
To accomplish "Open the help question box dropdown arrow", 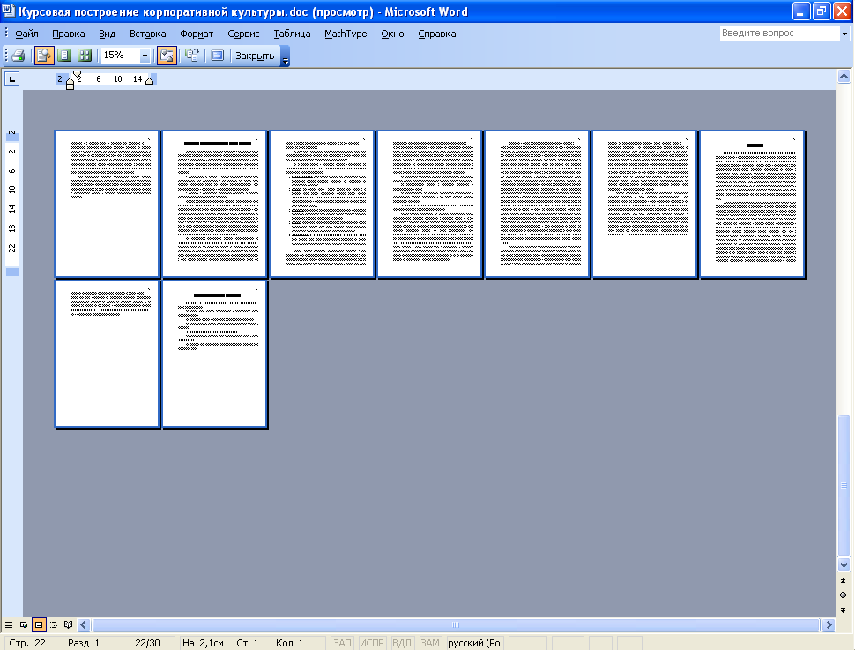I will point(844,34).
